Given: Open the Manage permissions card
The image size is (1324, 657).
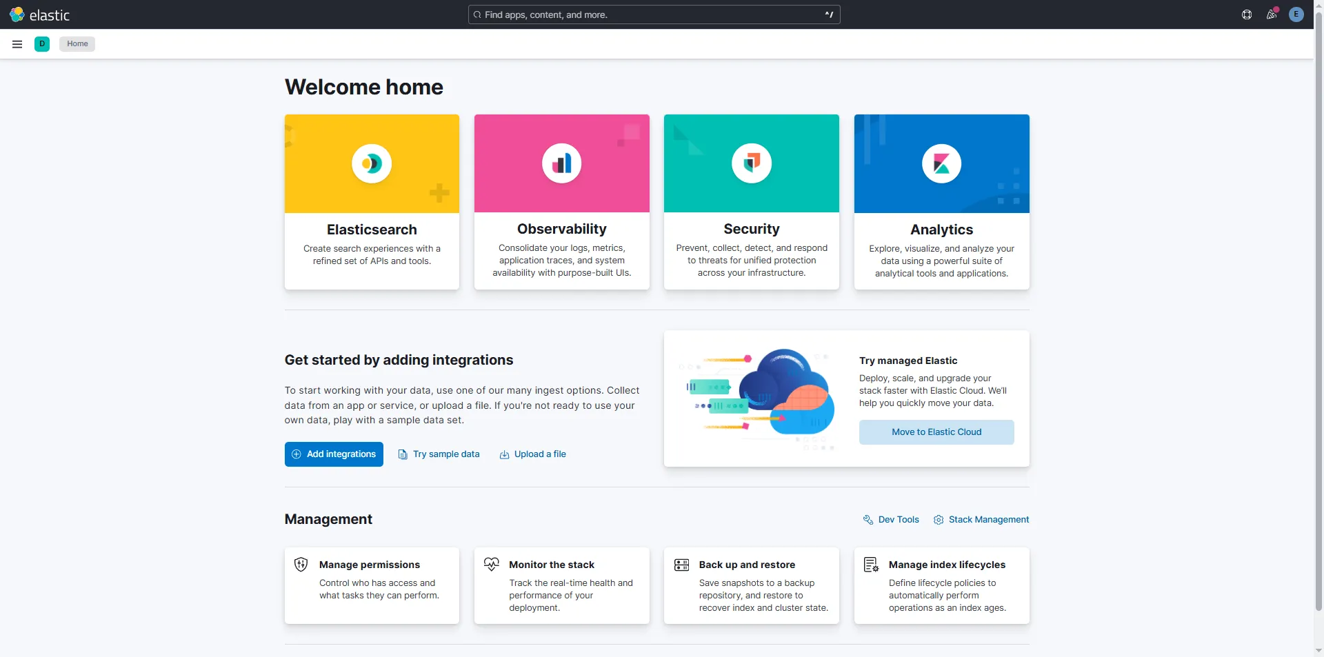Looking at the screenshot, I should (372, 585).
